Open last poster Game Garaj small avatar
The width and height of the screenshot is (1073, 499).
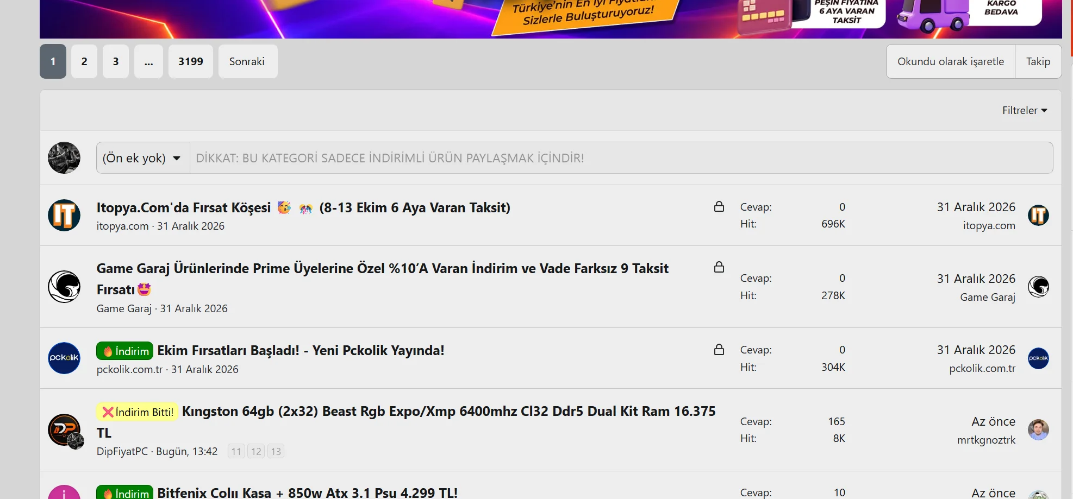coord(1038,287)
